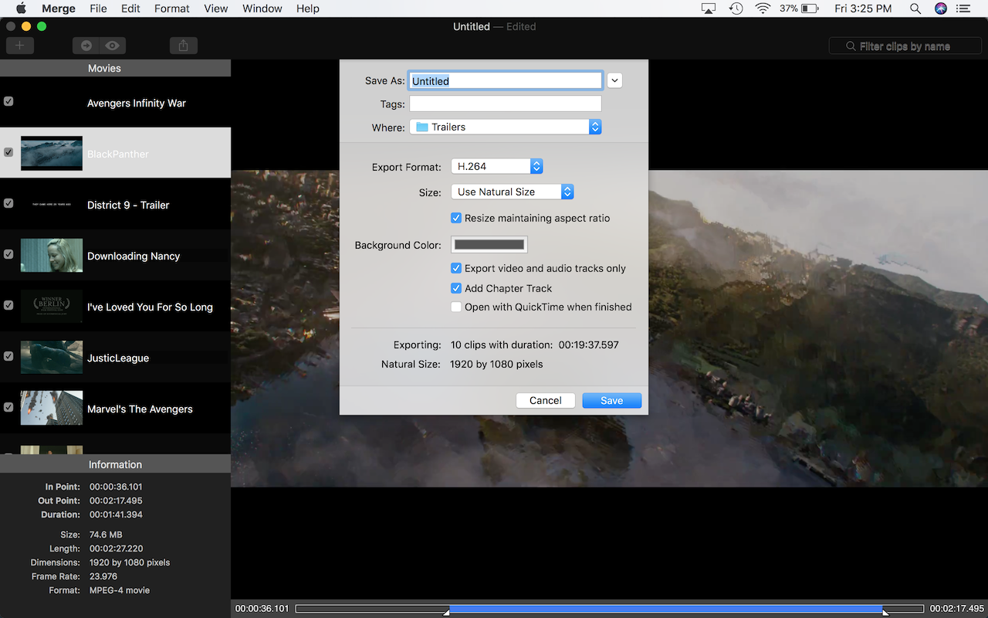Open the View menu
The height and width of the screenshot is (618, 988).
215,8
